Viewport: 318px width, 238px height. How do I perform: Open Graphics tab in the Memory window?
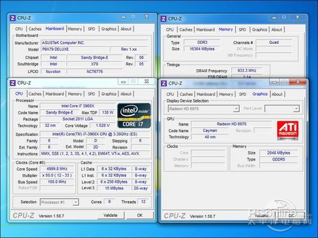point(259,30)
